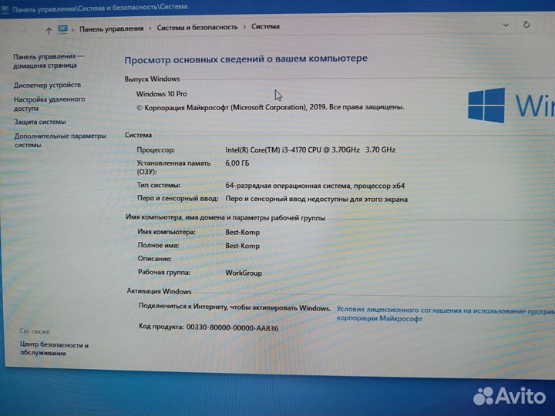Open the address bar history dropdown
The image size is (555, 416).
click(506, 25)
